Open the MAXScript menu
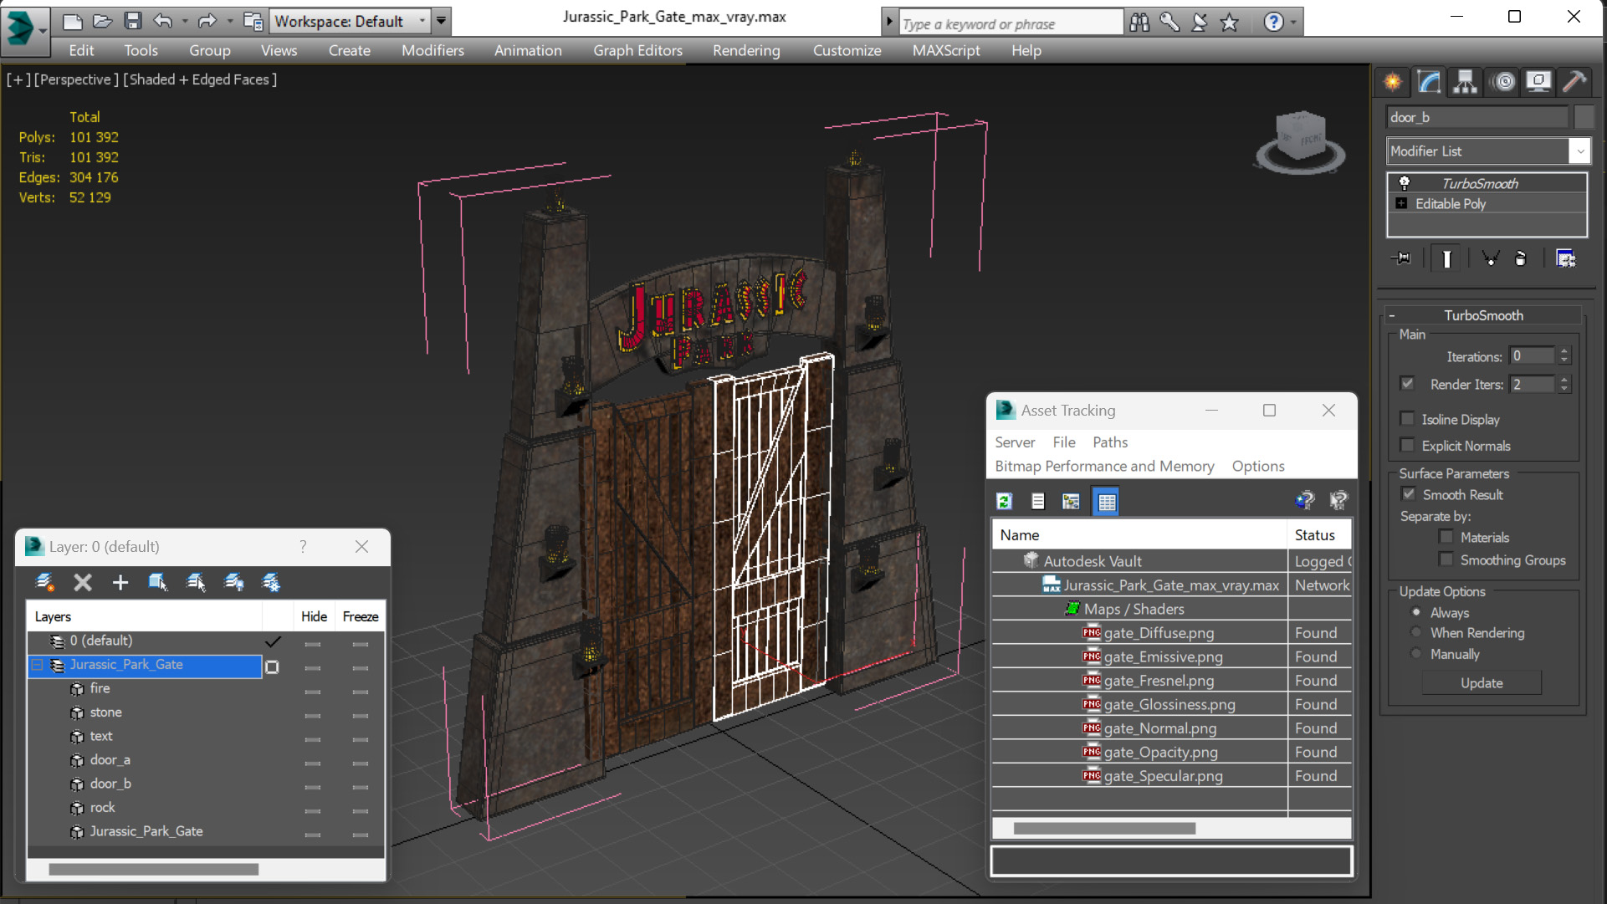The height and width of the screenshot is (904, 1607). (x=946, y=50)
